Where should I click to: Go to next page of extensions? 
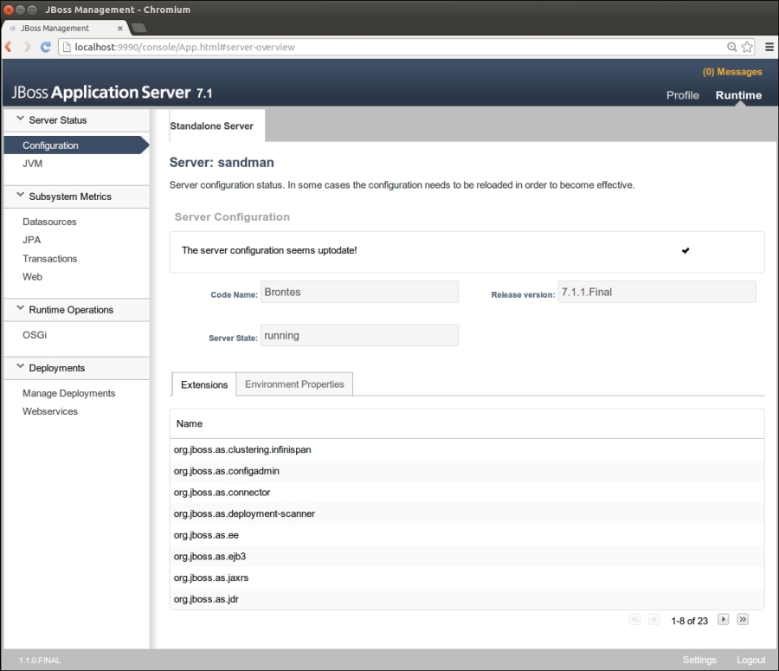[724, 620]
